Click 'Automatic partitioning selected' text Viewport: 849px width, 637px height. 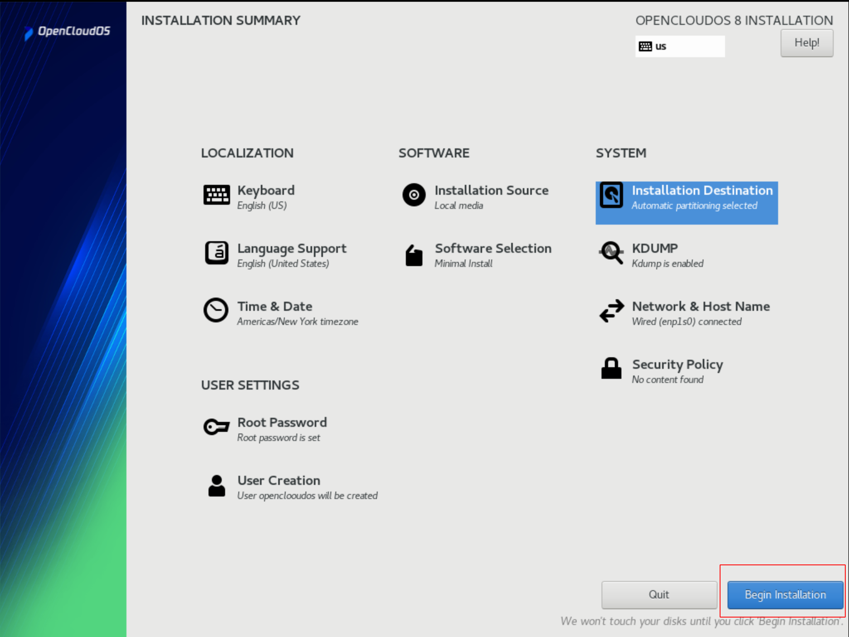click(694, 206)
